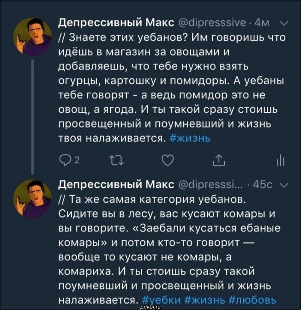Open Депрессивный Макс name on first tweet
The image size is (301, 310).
pyautogui.click(x=115, y=22)
